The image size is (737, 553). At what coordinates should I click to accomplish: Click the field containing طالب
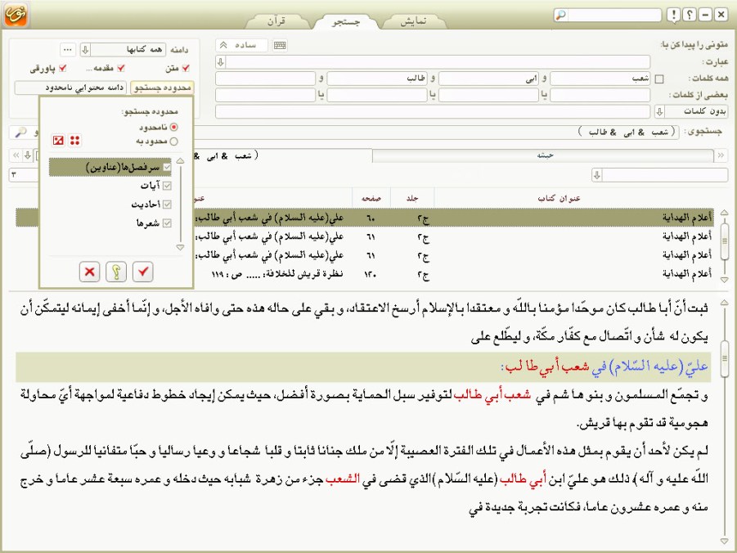377,79
